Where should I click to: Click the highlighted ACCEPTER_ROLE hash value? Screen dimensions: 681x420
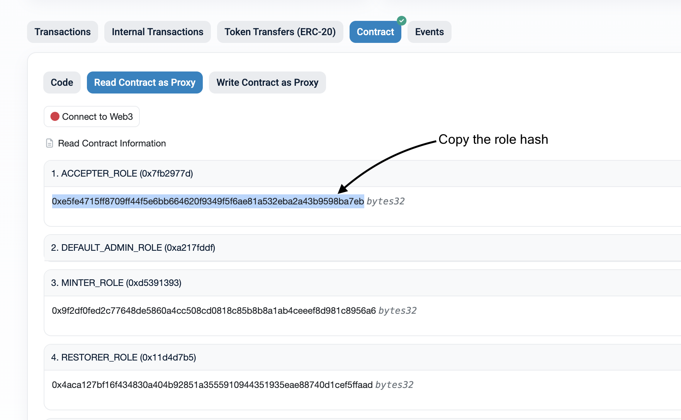click(x=208, y=201)
